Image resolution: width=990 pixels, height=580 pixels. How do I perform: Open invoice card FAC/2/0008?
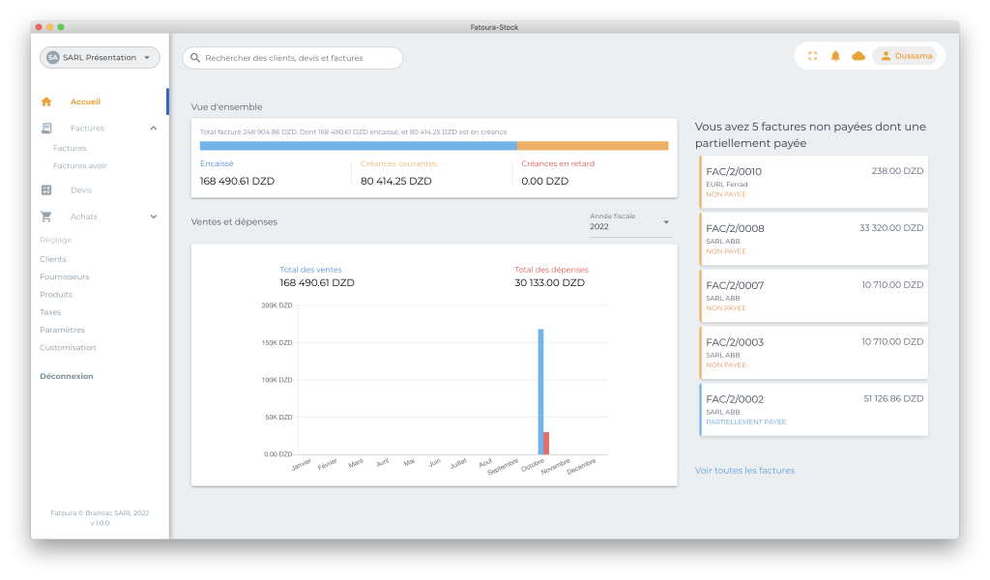pos(813,239)
